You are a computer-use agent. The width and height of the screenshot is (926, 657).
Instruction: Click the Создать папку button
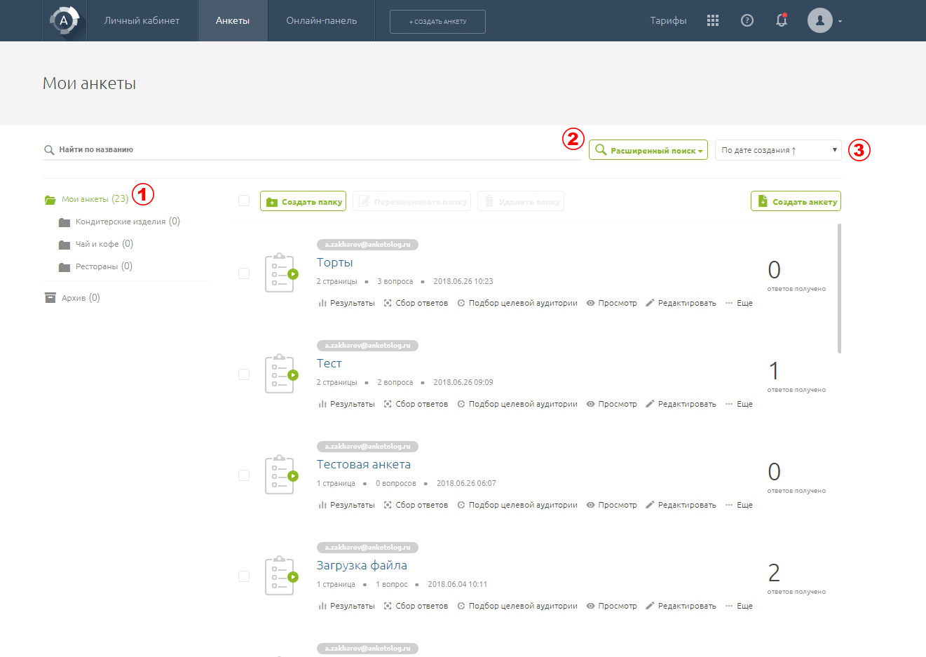click(304, 201)
